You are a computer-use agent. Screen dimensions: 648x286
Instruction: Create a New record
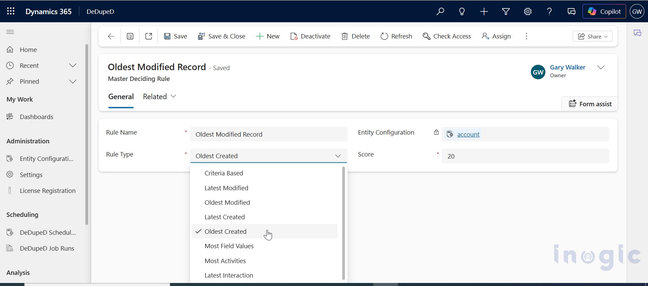[268, 36]
